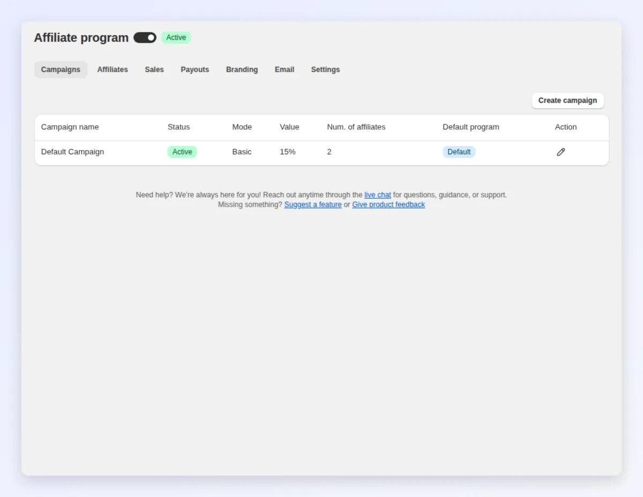Click the Default program column header
The width and height of the screenshot is (643, 497).
click(x=471, y=127)
